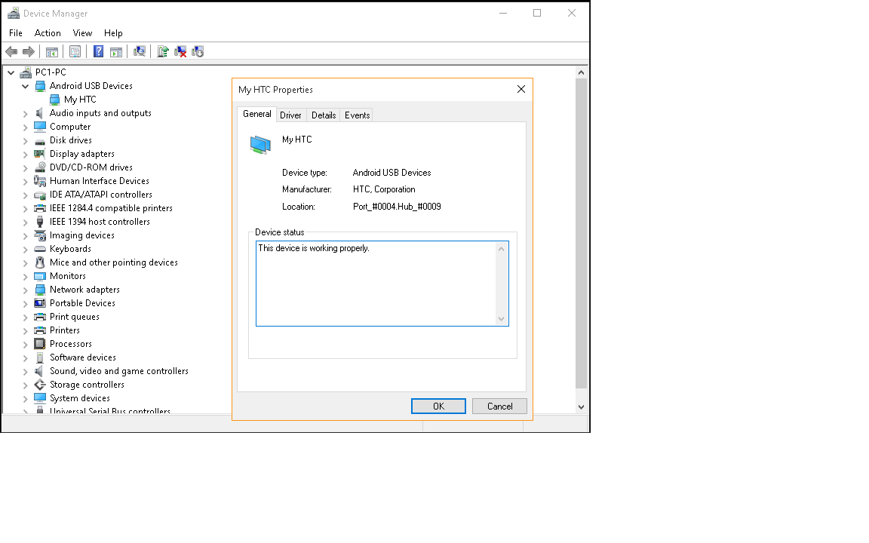
Task: Click the Uninstall device toolbar icon
Action: [180, 51]
